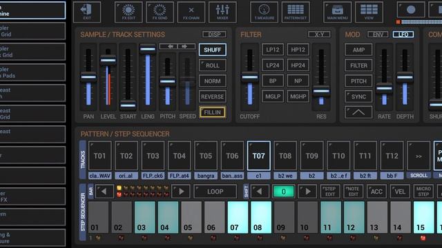Select track T12
Viewport: 442px width, 248px height.
pos(392,156)
